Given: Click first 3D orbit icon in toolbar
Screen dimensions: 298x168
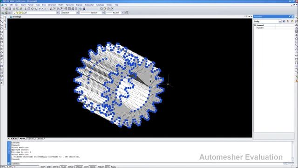Looking at the screenshot, I should coord(101,9).
